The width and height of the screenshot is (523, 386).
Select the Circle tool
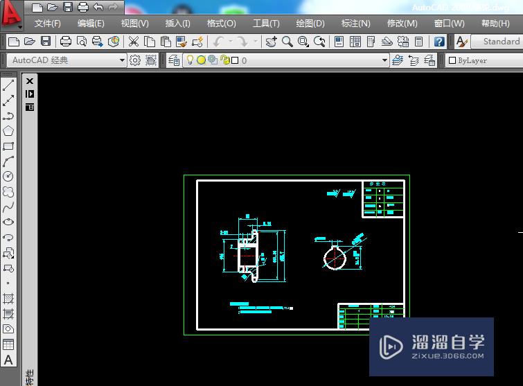[x=8, y=177]
